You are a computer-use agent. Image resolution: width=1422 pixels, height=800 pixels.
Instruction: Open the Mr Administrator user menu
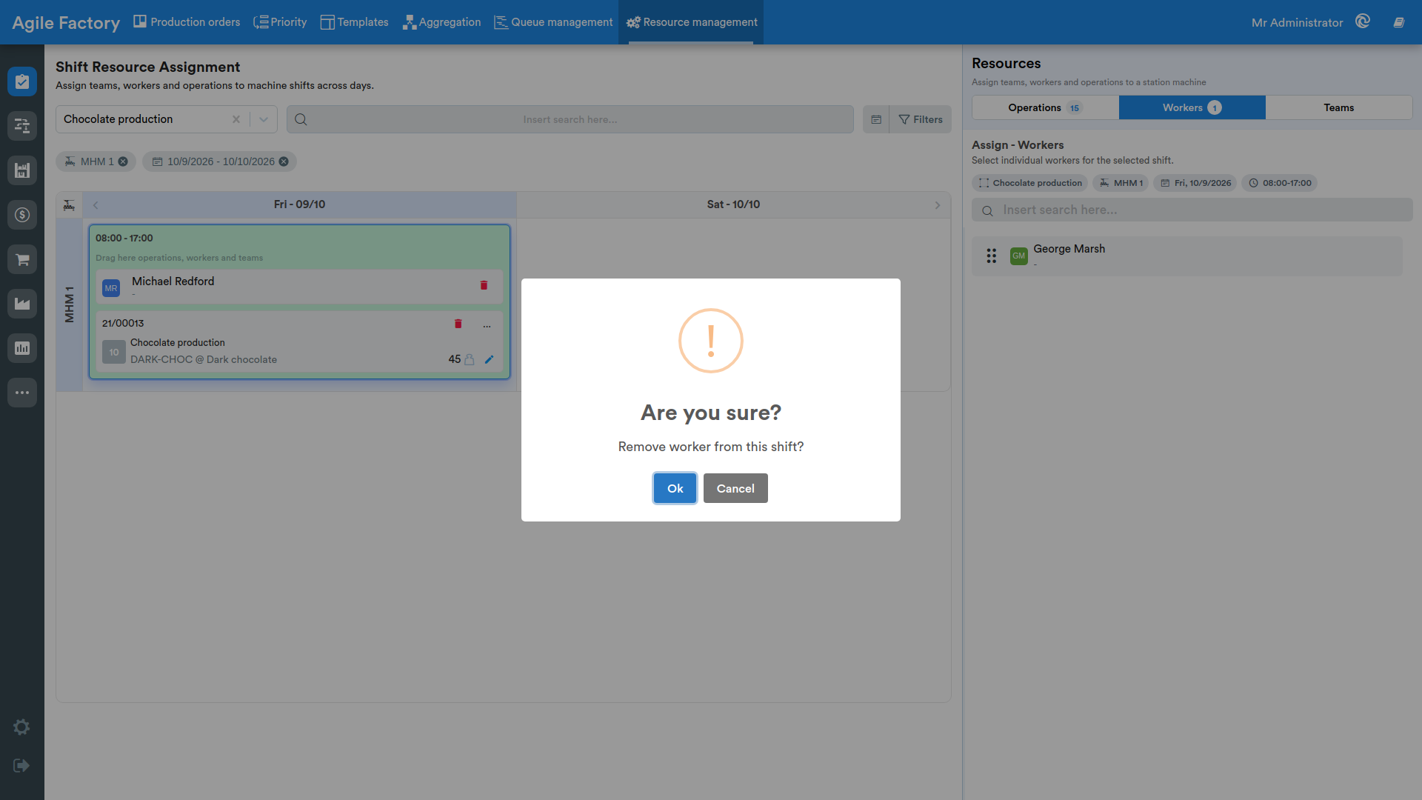pyautogui.click(x=1297, y=22)
